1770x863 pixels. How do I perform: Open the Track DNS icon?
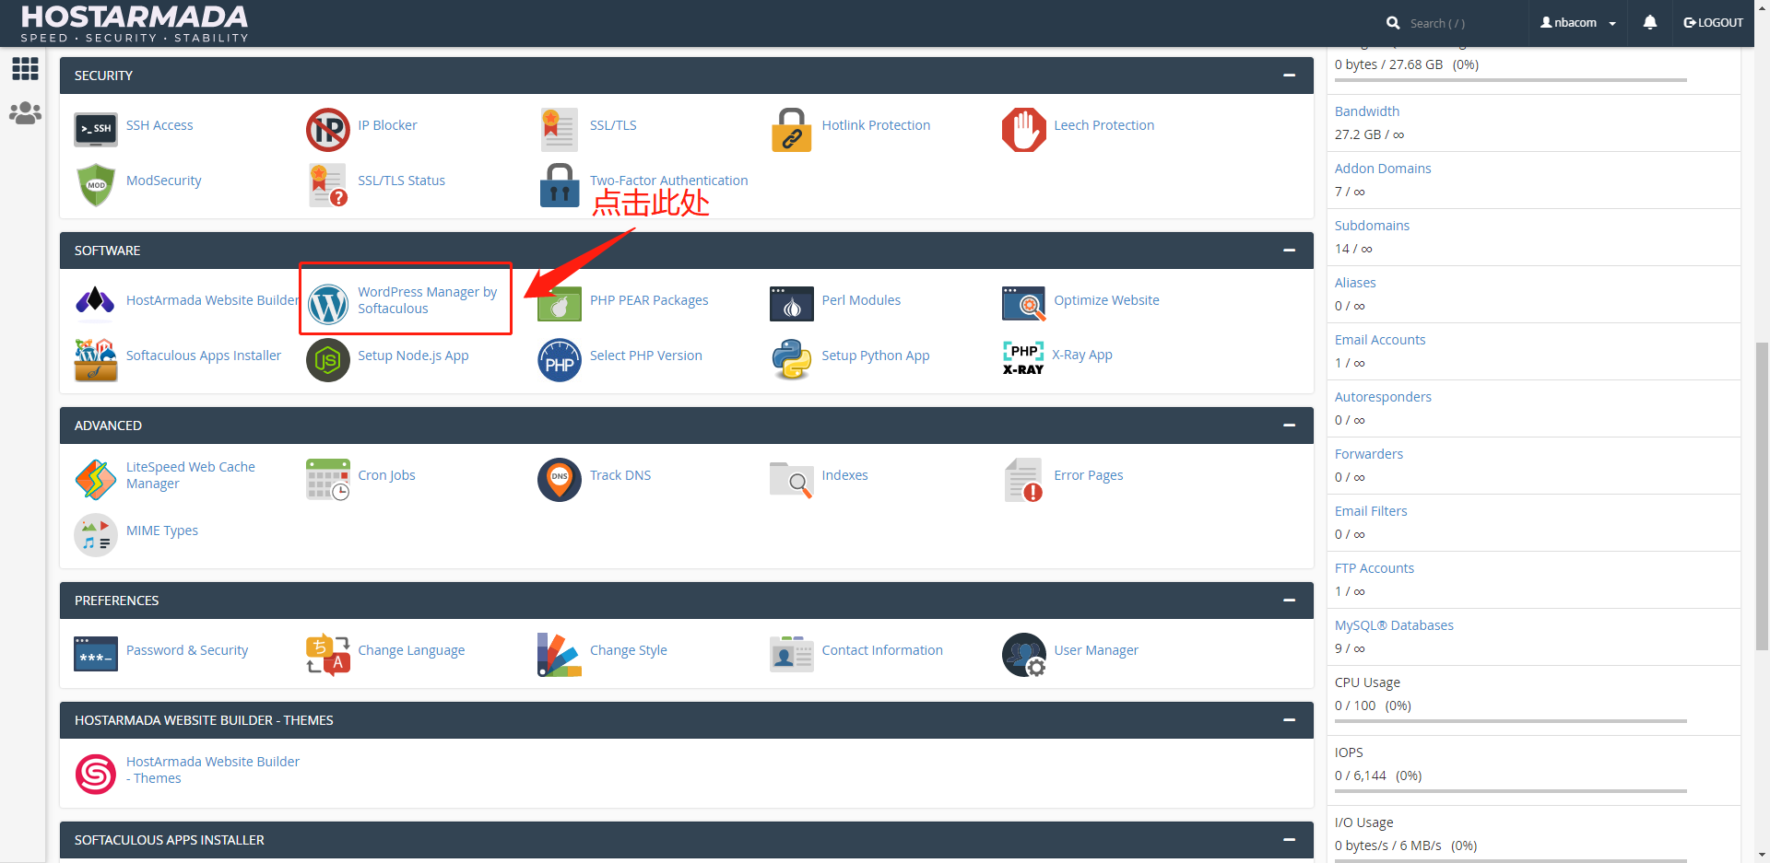click(x=560, y=479)
